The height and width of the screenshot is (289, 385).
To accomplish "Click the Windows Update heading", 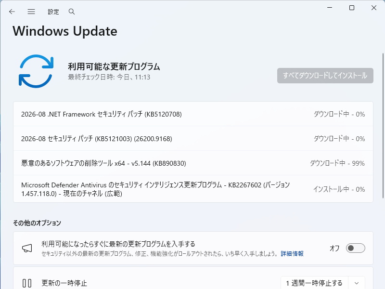I will click(x=65, y=31).
